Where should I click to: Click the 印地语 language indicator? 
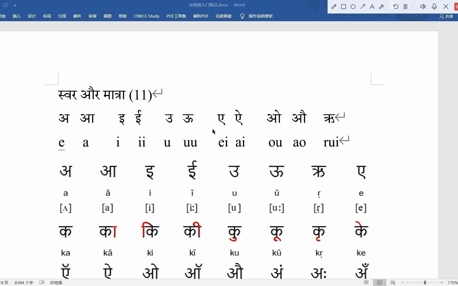point(56,283)
